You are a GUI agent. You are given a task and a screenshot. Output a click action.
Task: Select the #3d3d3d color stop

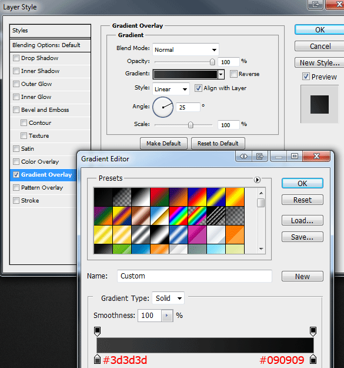(97, 359)
